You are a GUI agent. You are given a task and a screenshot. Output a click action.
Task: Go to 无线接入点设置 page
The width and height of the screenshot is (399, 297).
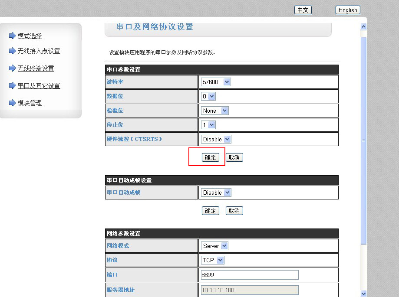(39, 51)
